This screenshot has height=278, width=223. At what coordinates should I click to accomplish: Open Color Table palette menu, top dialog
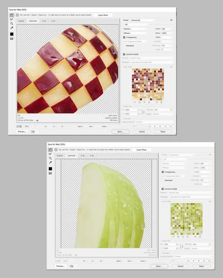coord(171,67)
